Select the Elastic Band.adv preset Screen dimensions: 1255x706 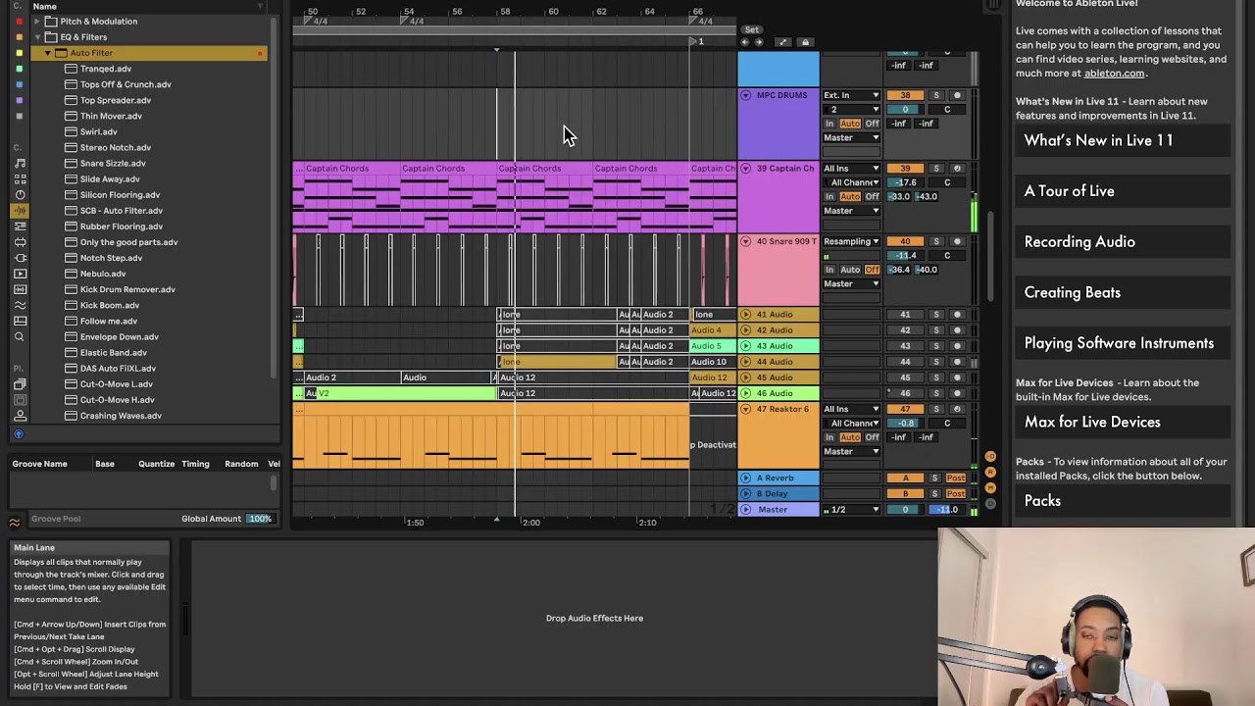tap(114, 352)
